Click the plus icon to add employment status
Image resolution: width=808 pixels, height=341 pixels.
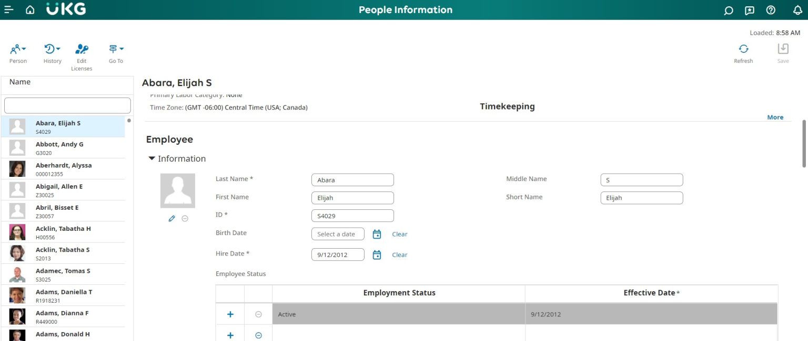click(230, 314)
